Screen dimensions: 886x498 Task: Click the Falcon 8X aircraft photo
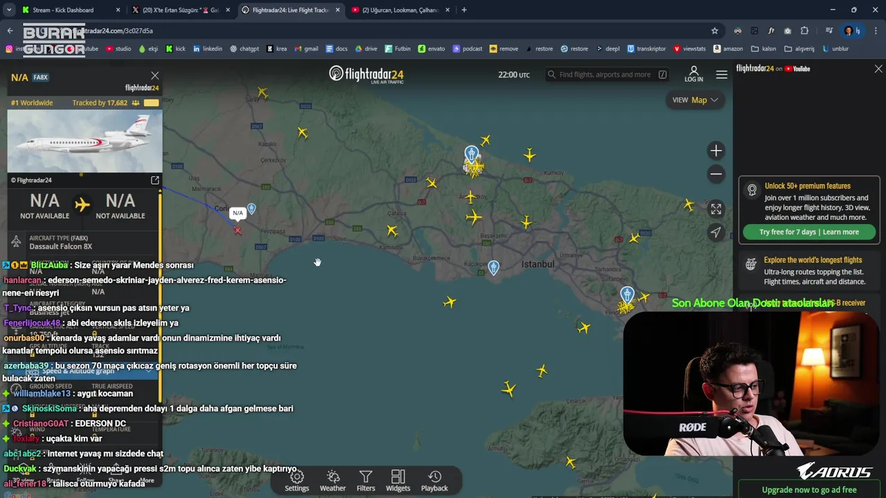tap(84, 141)
